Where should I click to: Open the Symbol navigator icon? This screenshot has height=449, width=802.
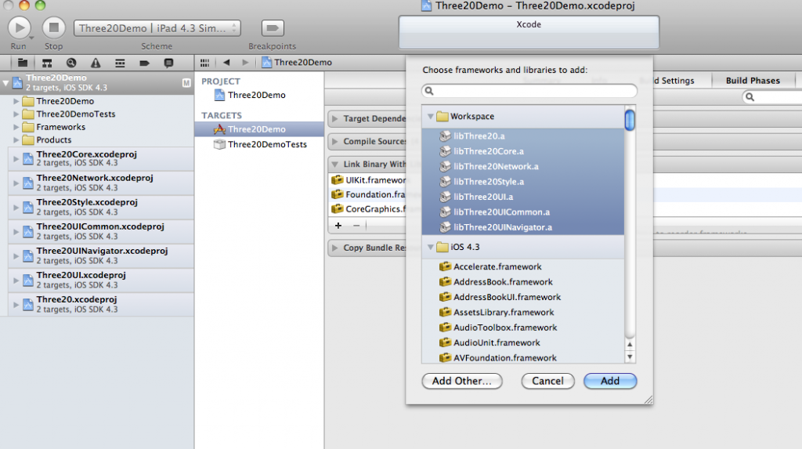[x=47, y=63]
